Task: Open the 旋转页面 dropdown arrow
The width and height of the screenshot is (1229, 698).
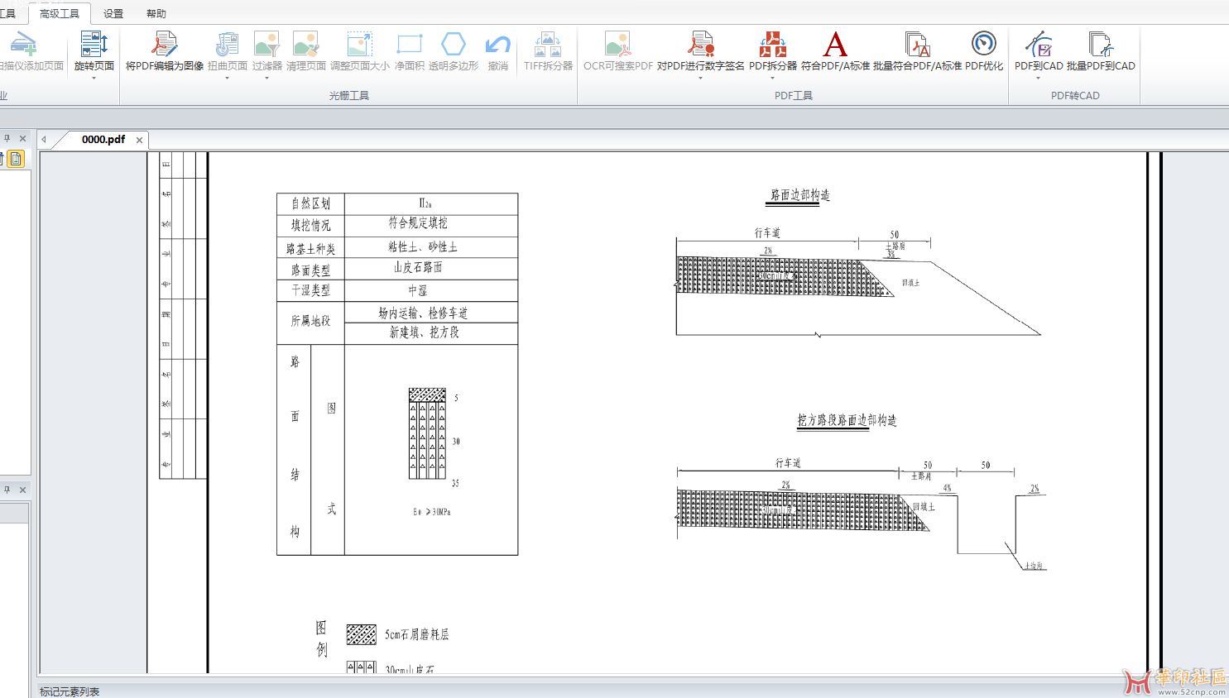Action: coord(94,79)
